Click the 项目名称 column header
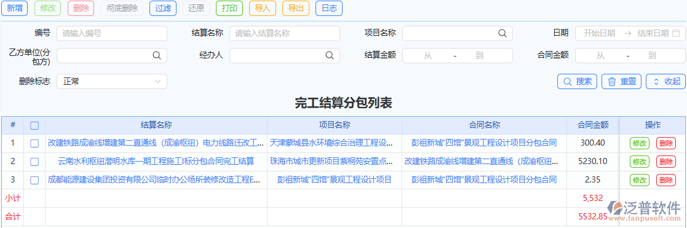This screenshot has height=228, width=687. click(x=335, y=125)
